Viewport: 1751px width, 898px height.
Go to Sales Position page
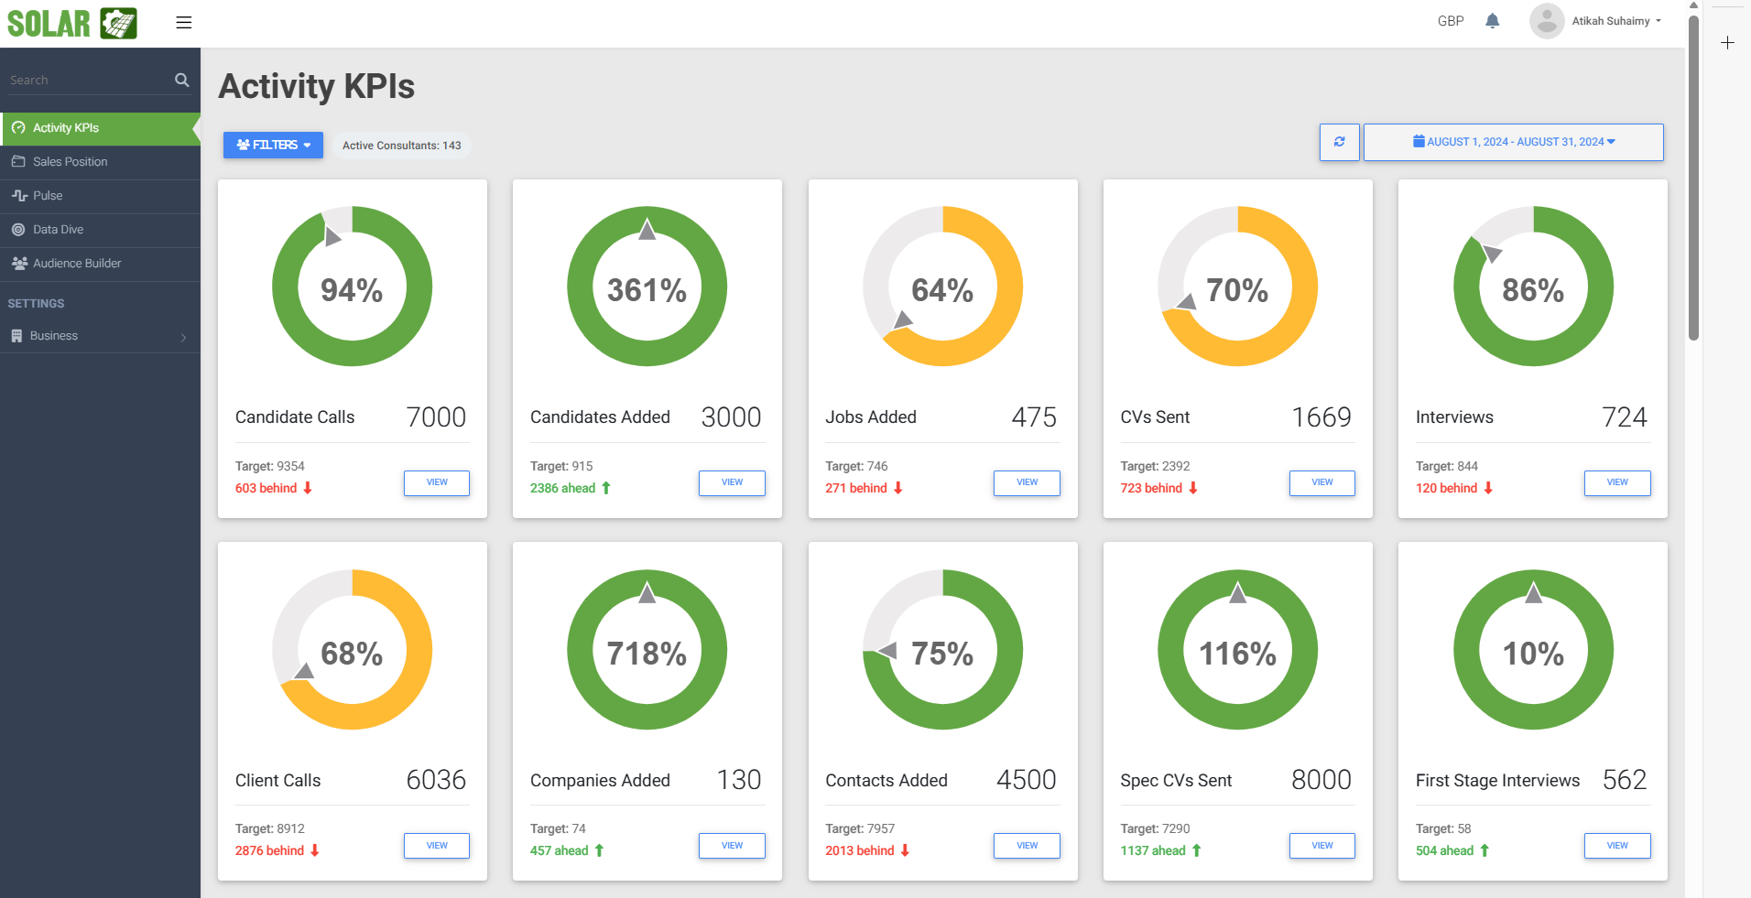coord(70,162)
